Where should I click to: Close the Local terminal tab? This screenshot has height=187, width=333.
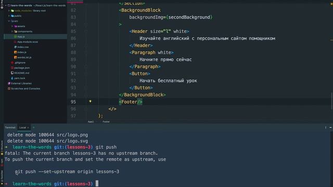pos(28,128)
